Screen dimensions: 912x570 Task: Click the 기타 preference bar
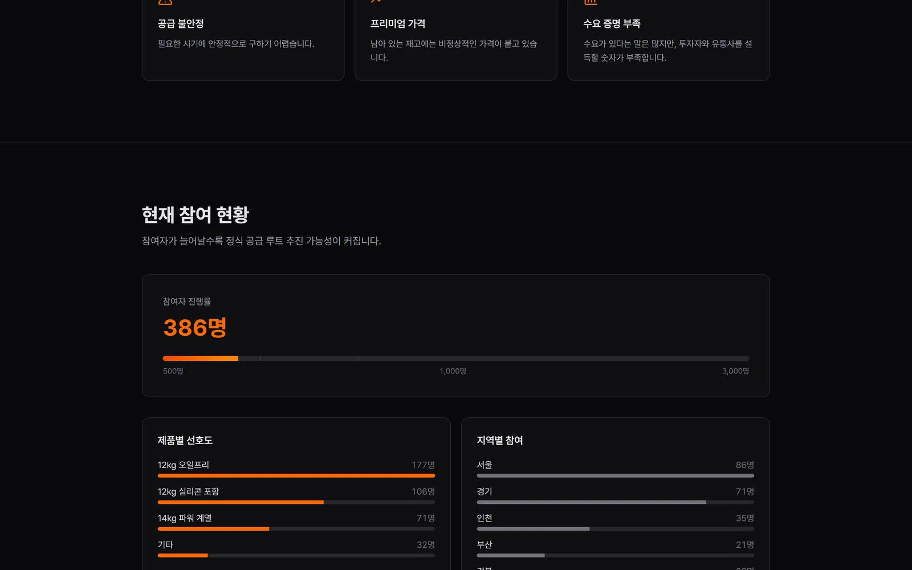pos(296,555)
